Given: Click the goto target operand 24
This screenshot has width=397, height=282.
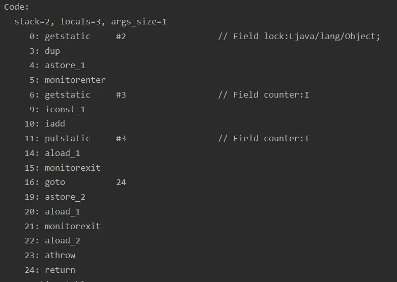Looking at the screenshot, I should click(x=121, y=182).
